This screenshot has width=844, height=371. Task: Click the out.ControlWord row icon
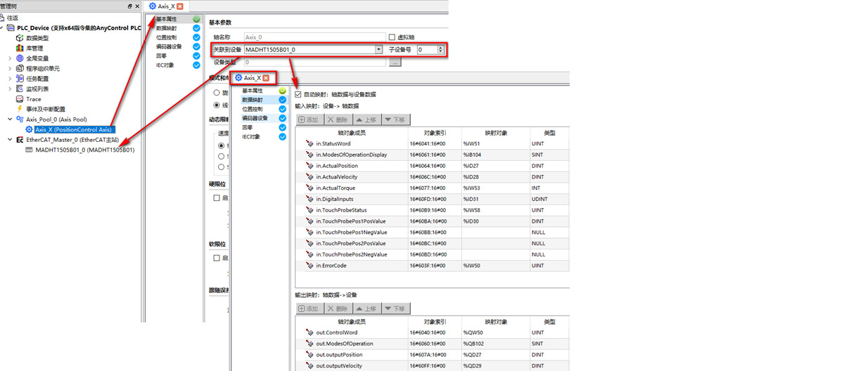tap(309, 332)
